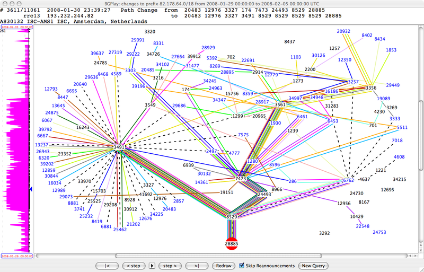Click the vertical scrollbar thumb at right
Screen dimensions: 424x272
tap(421, 135)
